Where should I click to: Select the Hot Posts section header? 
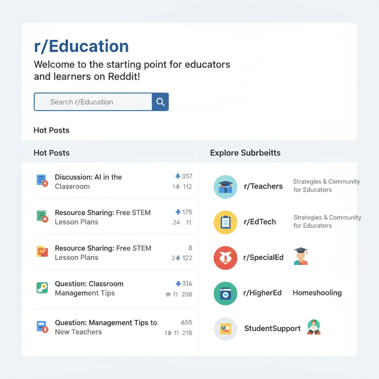[x=51, y=153]
